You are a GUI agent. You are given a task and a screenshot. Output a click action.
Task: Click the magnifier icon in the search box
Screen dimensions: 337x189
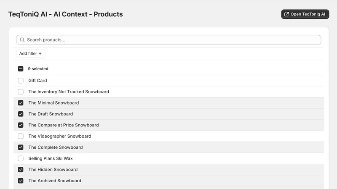click(x=22, y=40)
